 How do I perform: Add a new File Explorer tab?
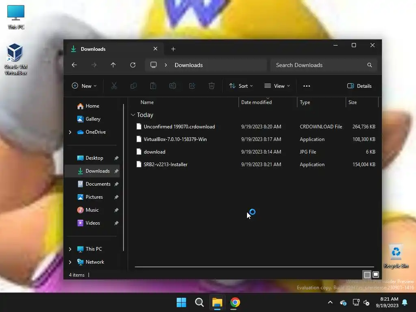[173, 49]
